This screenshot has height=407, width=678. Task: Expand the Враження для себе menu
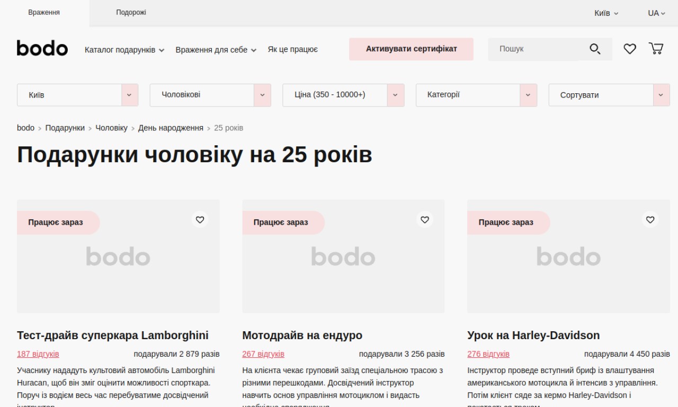(x=216, y=50)
